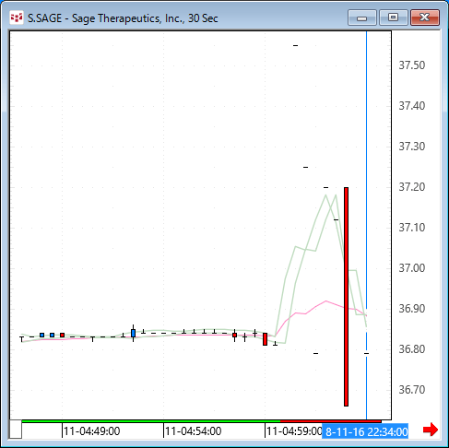Click the red scroll-right arrow

coord(431,430)
